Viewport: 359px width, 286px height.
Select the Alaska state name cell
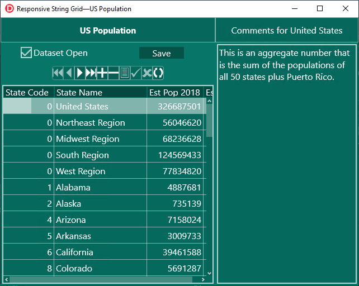[69, 204]
